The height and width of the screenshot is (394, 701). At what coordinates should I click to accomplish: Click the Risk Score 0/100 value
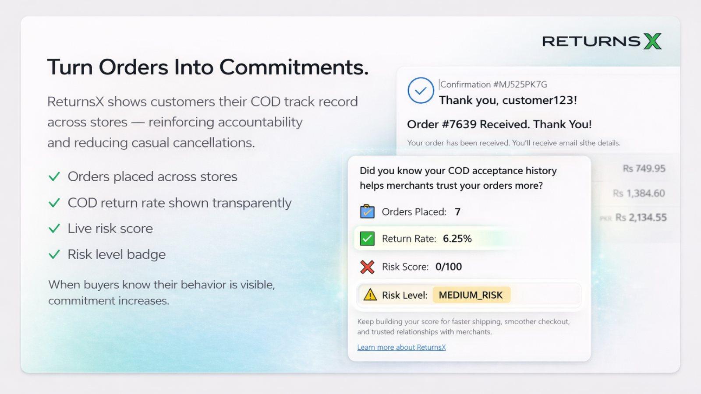449,267
